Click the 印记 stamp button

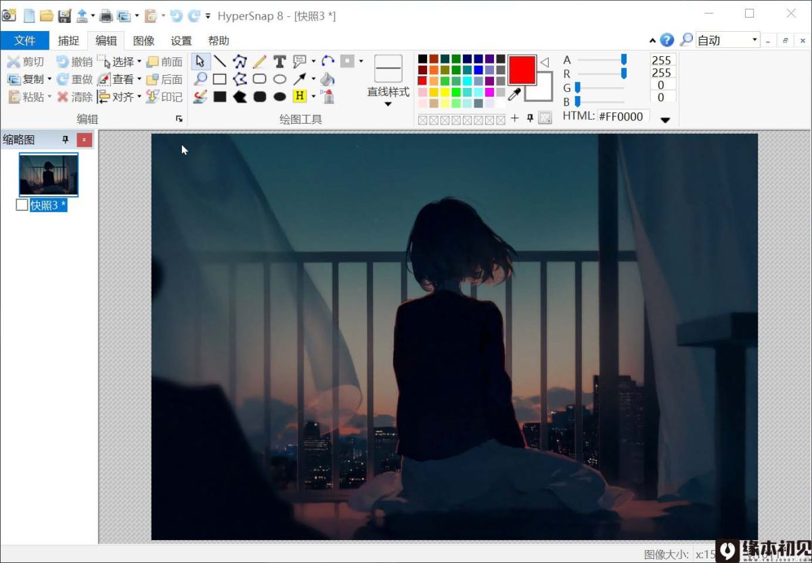click(164, 97)
